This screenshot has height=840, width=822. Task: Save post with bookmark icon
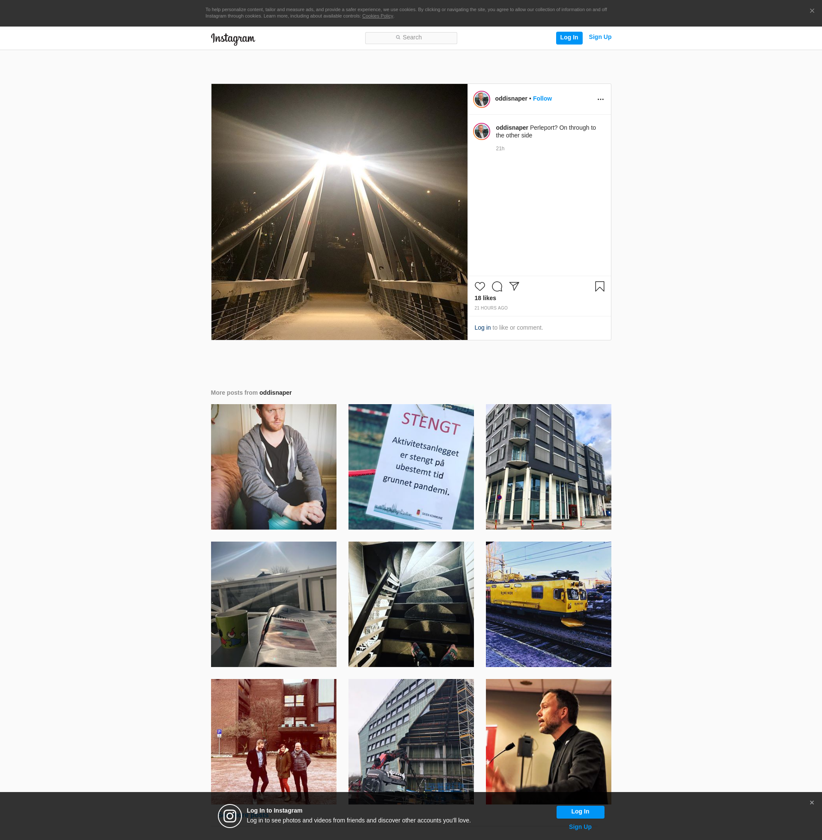[x=599, y=286]
